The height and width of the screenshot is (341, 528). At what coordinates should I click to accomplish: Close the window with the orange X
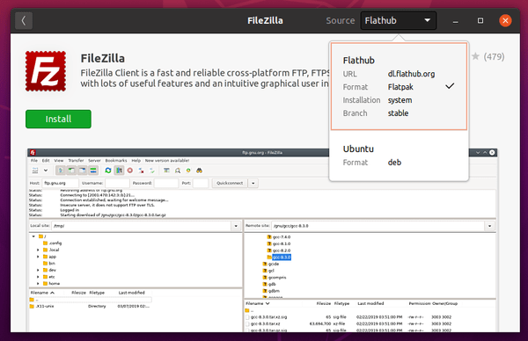point(505,21)
